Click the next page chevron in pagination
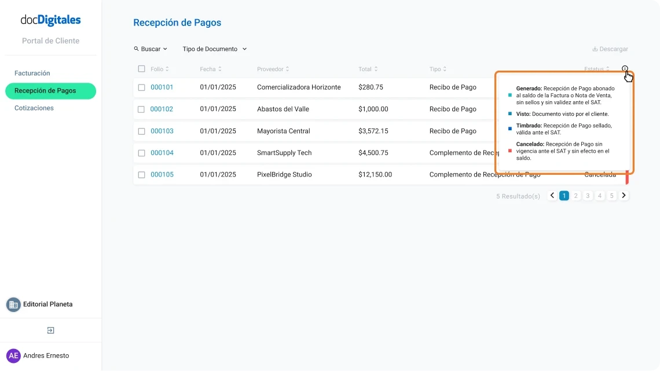Screen dimensions: 660x371 [624, 196]
